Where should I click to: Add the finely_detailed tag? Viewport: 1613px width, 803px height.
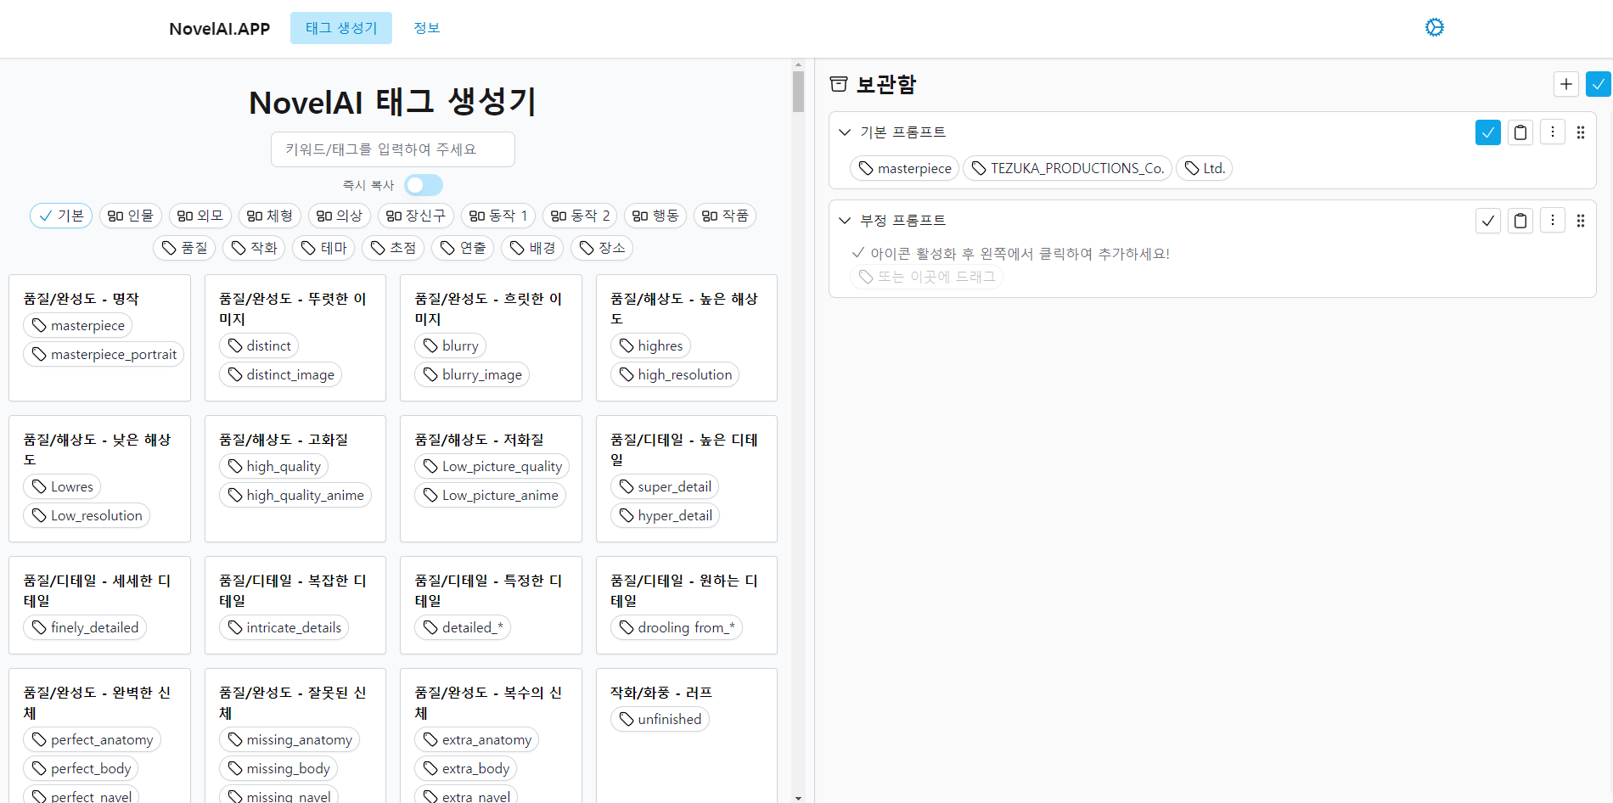pyautogui.click(x=85, y=627)
